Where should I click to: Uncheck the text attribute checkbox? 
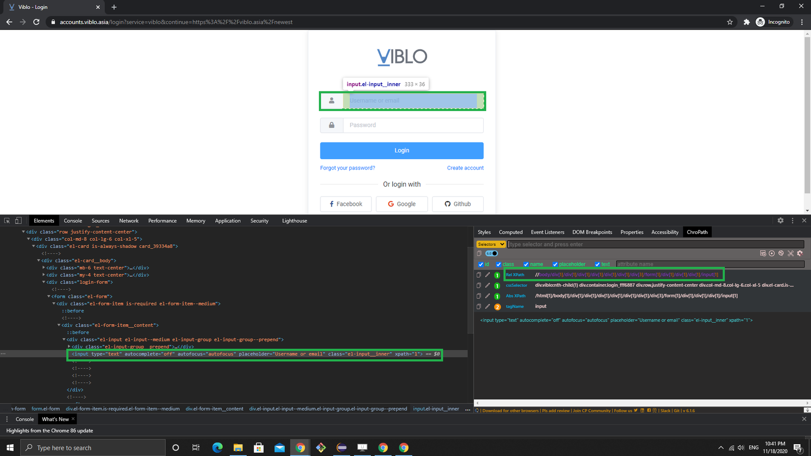click(x=598, y=264)
